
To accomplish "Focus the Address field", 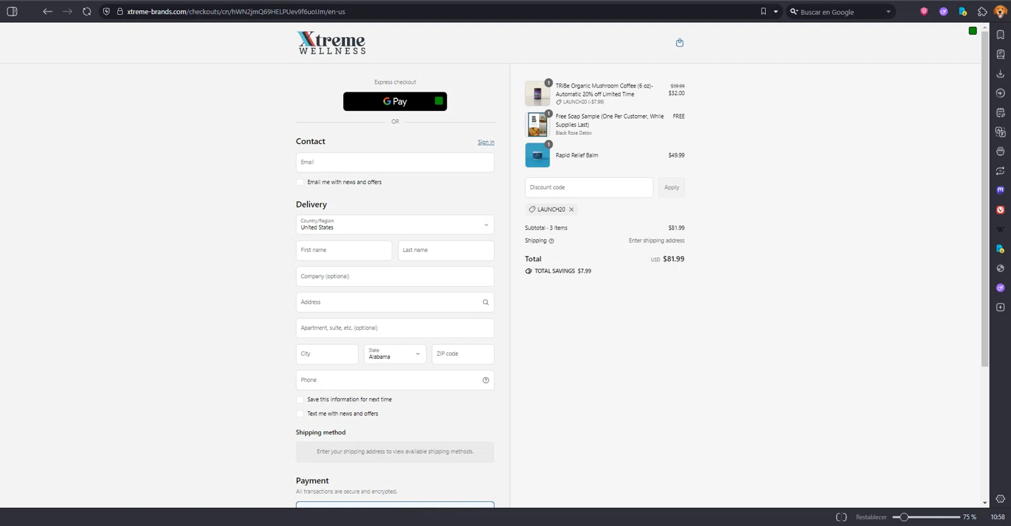I will pos(395,302).
